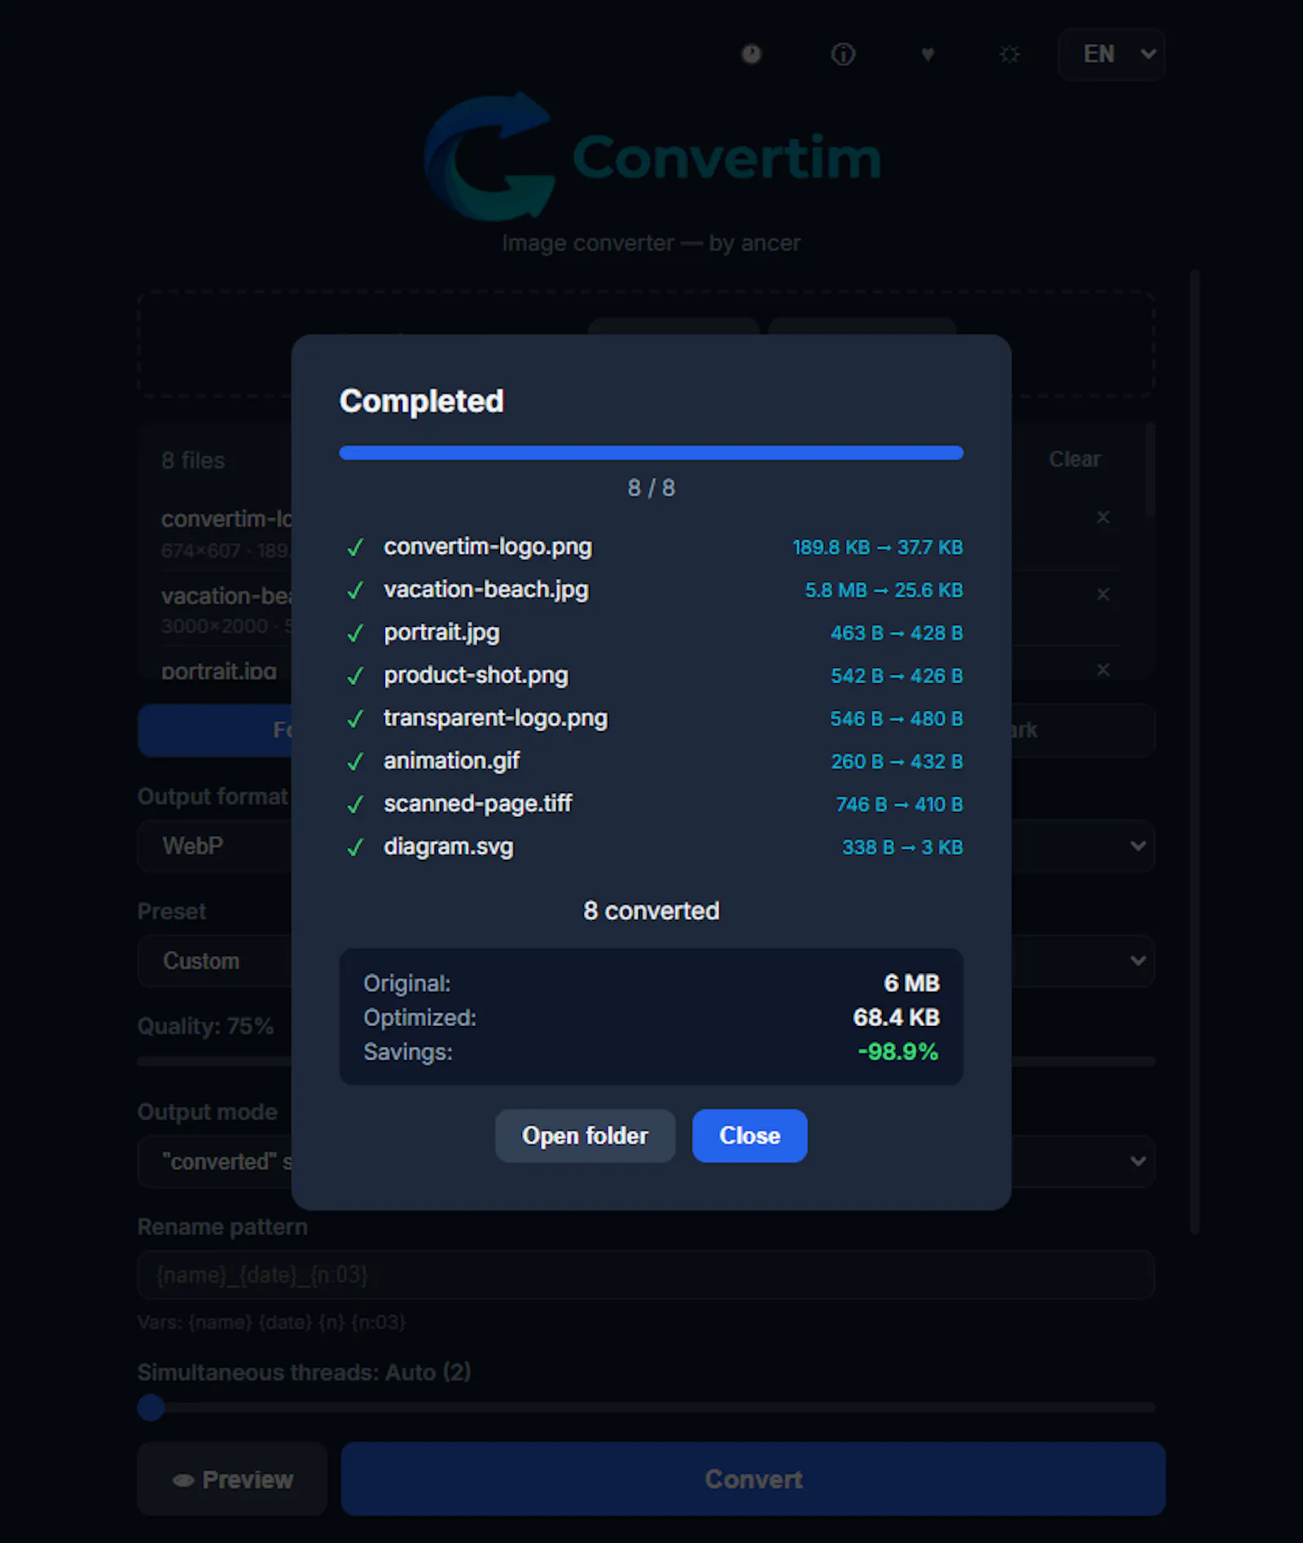This screenshot has height=1543, width=1303.
Task: Click the main page scrollbar
Action: (x=1195, y=752)
